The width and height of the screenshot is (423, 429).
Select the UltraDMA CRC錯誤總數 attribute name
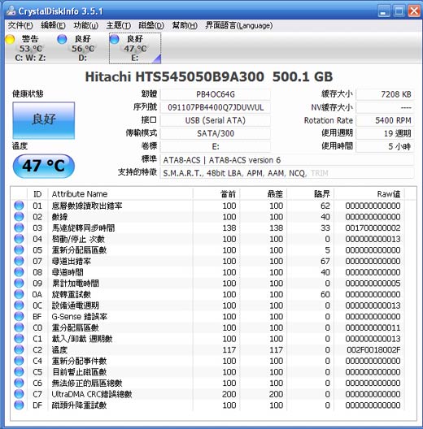(x=92, y=394)
